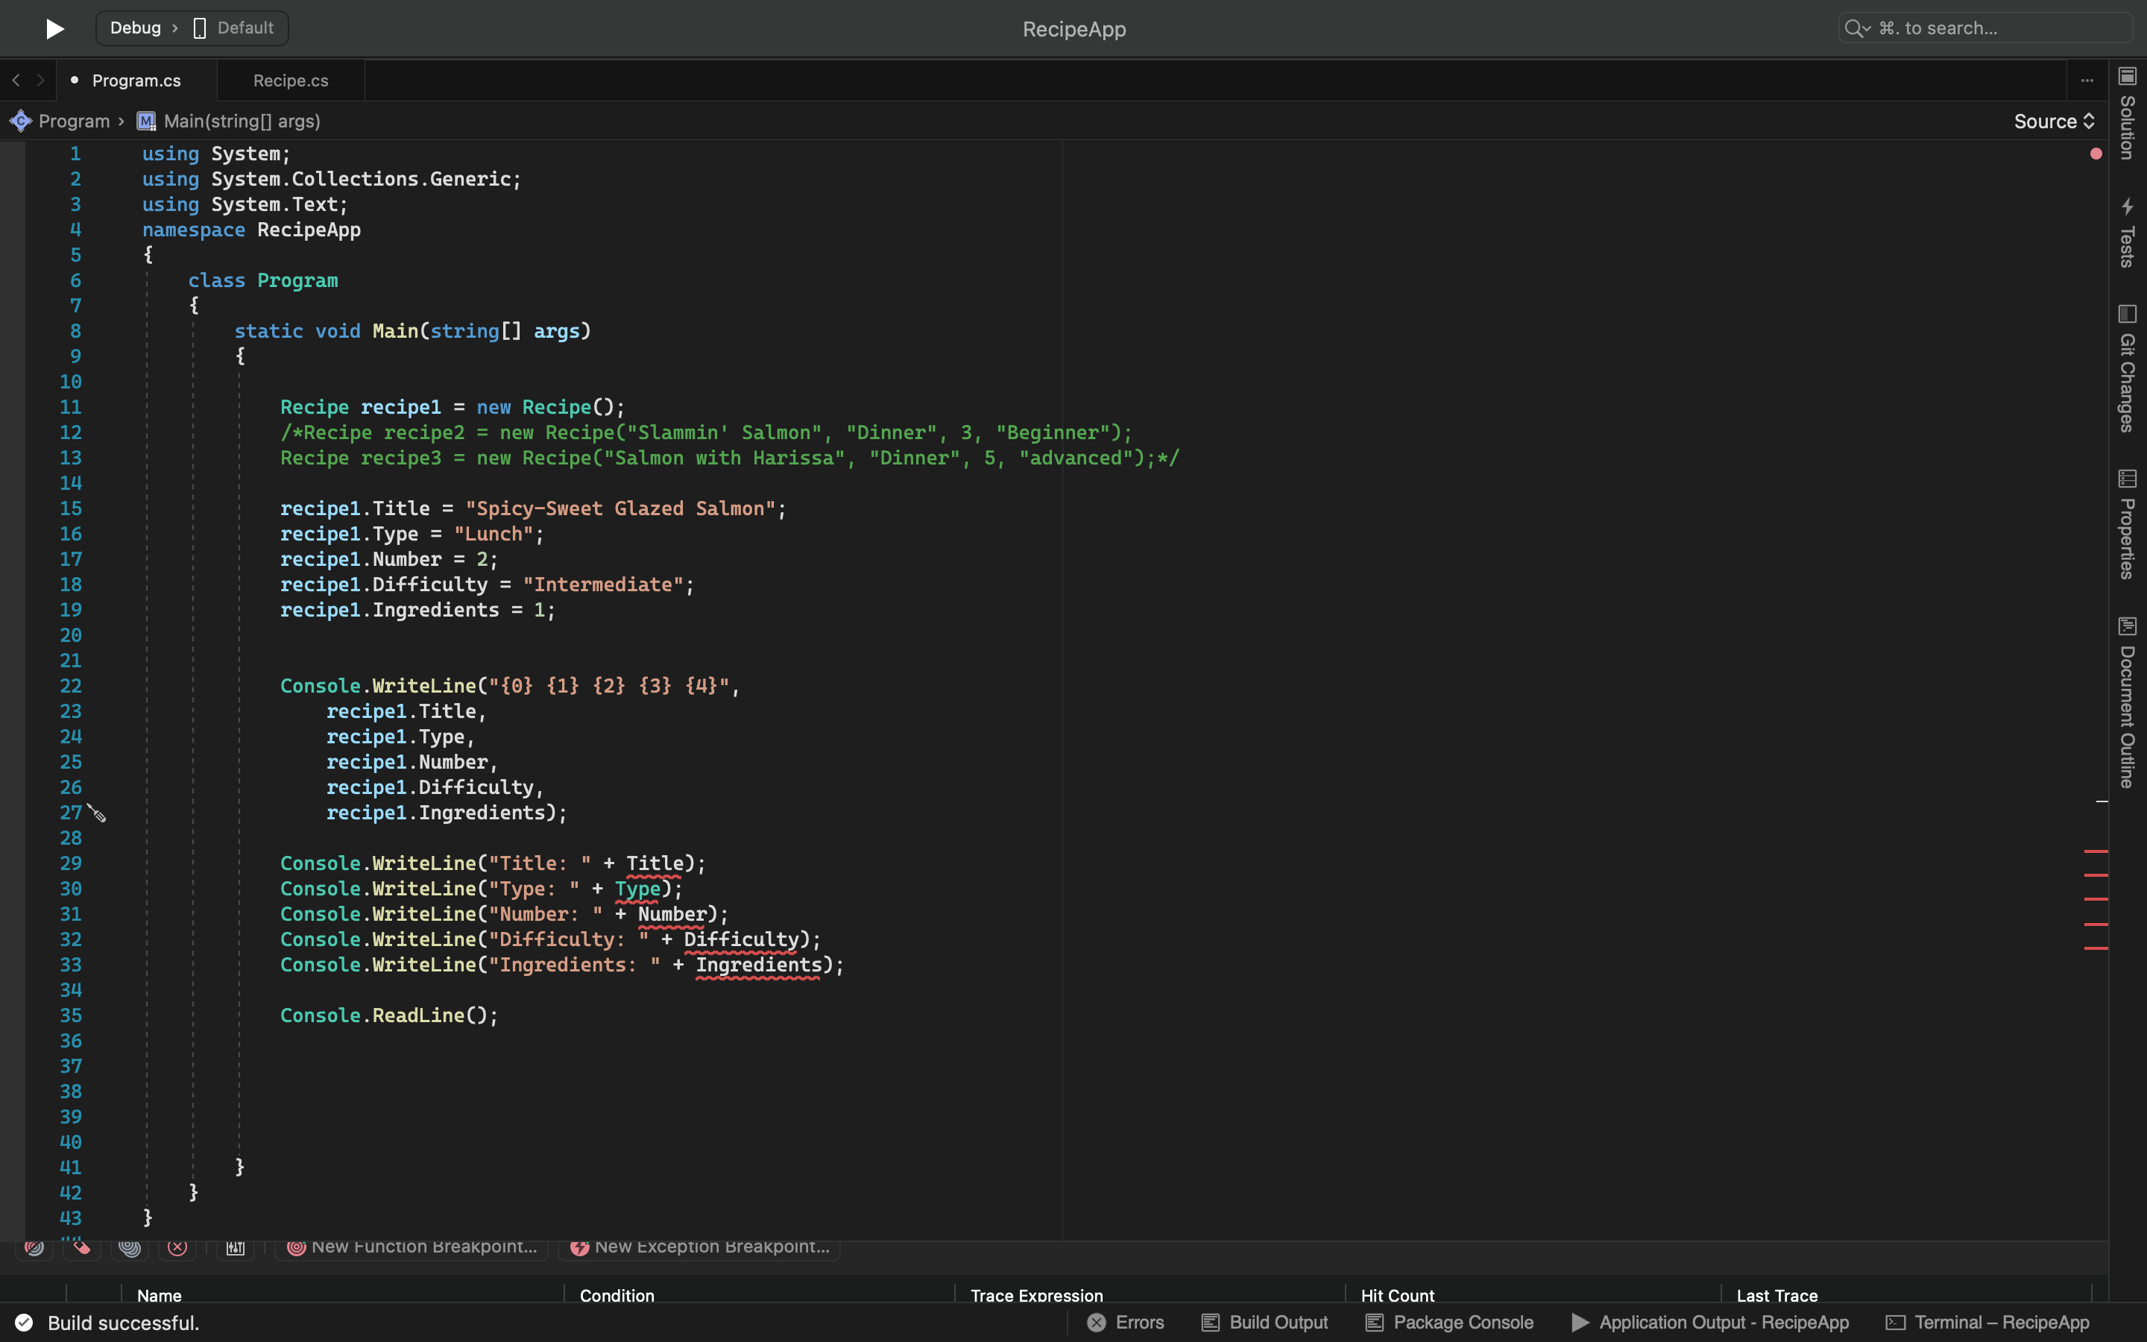
Task: Open the Source view selector dropdown
Action: pos(2054,121)
